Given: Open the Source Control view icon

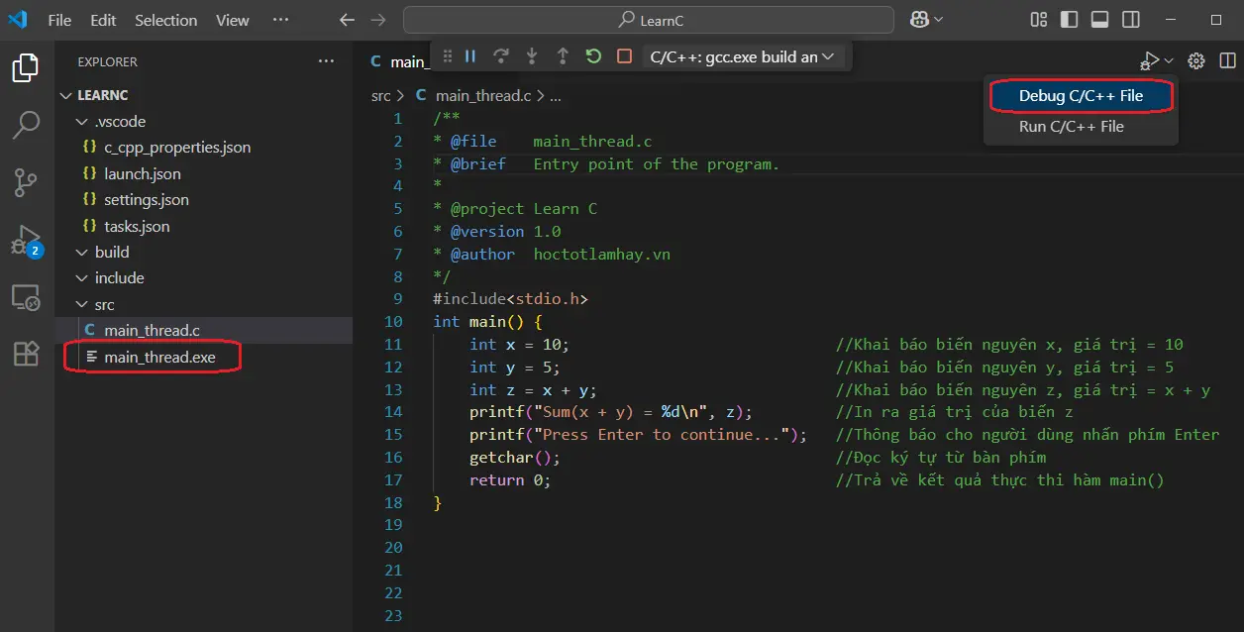Looking at the screenshot, I should click(26, 182).
